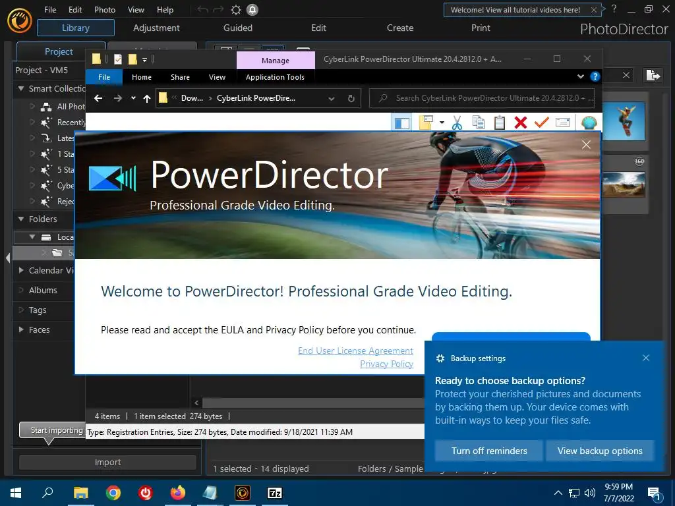The image size is (675, 506).
Task: Click the red power app taskbar icon
Action: 146,493
